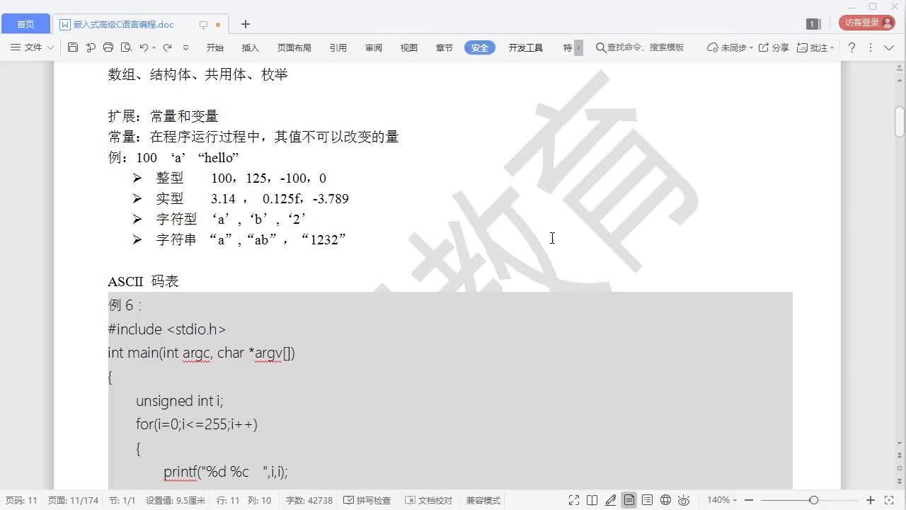Screen dimensions: 906x510
Task: Click the 访客登录 login button
Action: tap(866, 23)
